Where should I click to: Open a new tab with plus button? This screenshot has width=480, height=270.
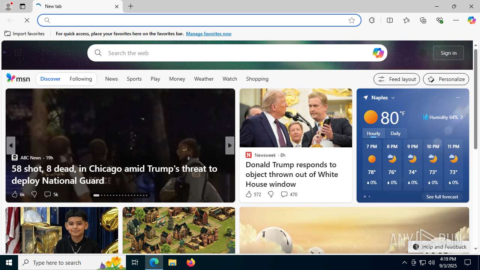click(130, 6)
